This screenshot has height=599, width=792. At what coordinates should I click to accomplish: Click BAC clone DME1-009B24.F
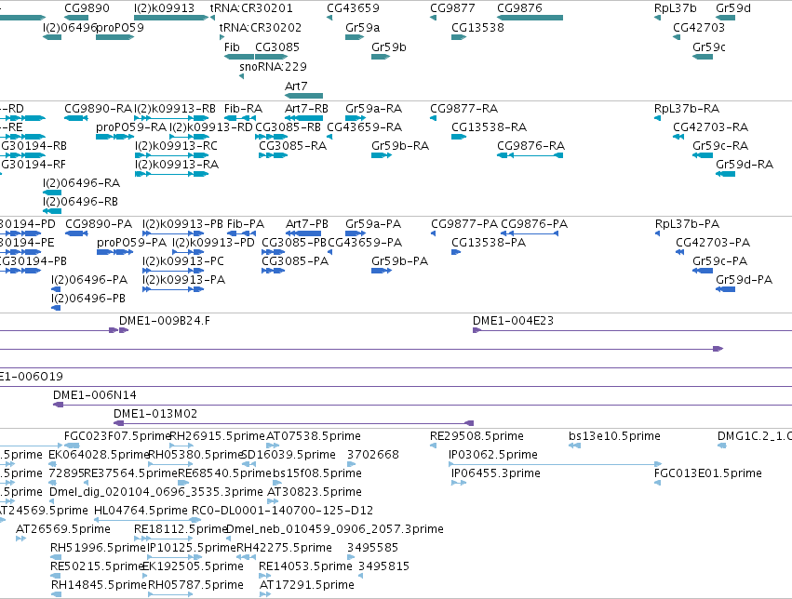click(x=164, y=321)
